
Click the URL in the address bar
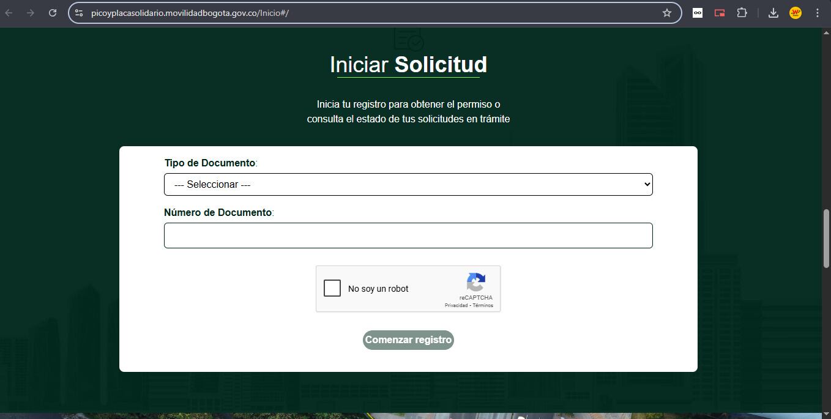190,13
